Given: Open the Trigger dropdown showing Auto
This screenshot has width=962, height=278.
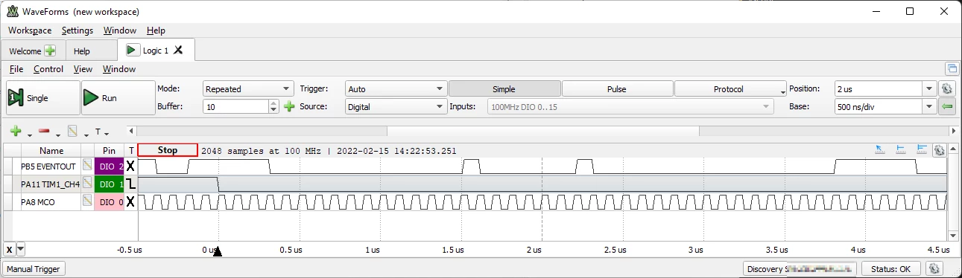Looking at the screenshot, I should click(396, 89).
